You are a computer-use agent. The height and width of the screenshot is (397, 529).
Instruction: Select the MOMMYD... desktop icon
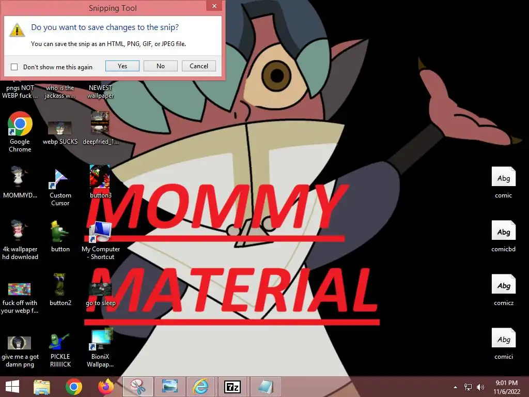(20, 181)
